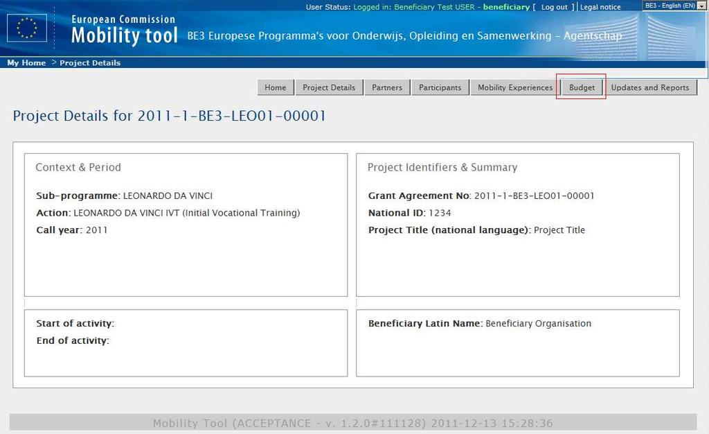
Task: Switch to Updates and Reports tab
Action: [x=650, y=88]
